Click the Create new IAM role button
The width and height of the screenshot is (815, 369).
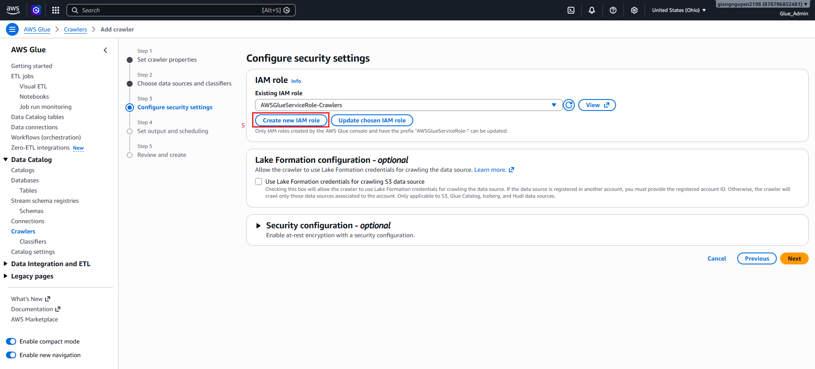(x=291, y=120)
